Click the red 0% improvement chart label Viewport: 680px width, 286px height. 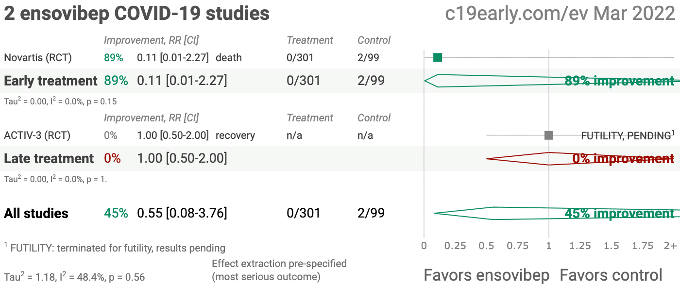pos(623,159)
